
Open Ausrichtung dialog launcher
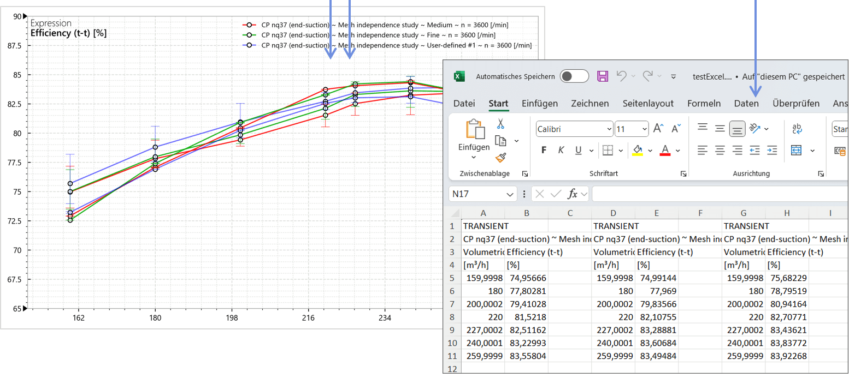pyautogui.click(x=821, y=173)
